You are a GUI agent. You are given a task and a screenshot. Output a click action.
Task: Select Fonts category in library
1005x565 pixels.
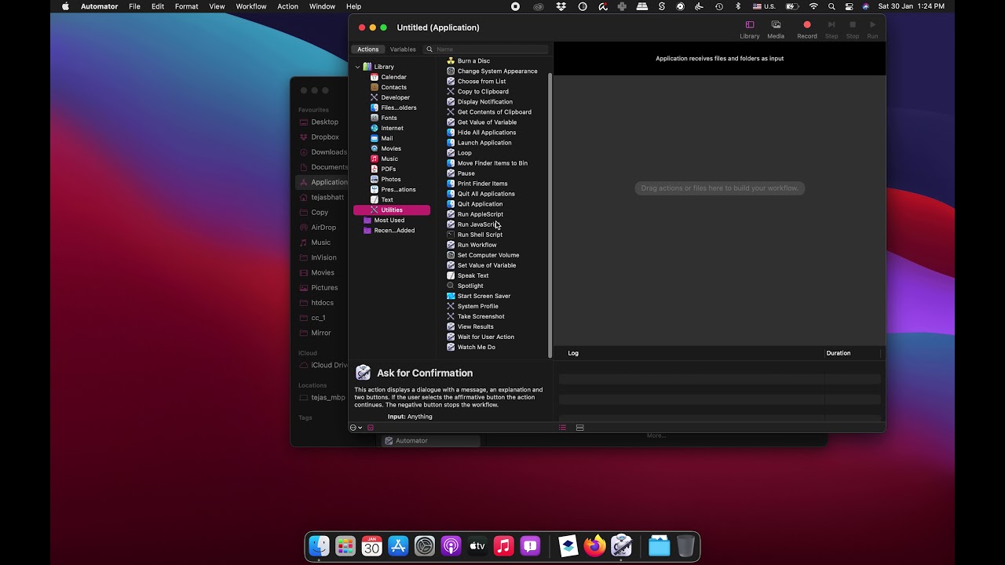389,118
